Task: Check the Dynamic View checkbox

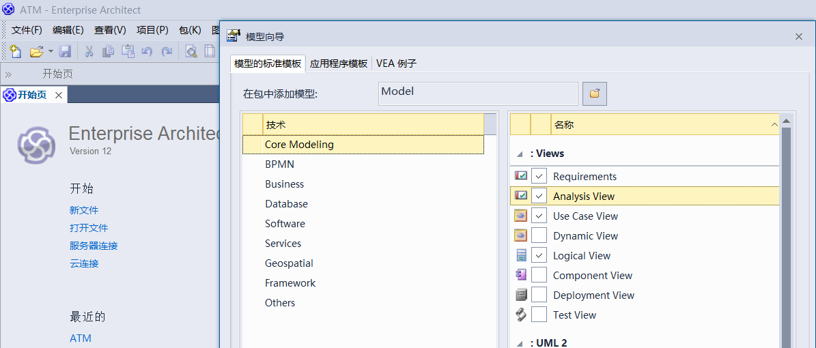Action: (x=539, y=235)
